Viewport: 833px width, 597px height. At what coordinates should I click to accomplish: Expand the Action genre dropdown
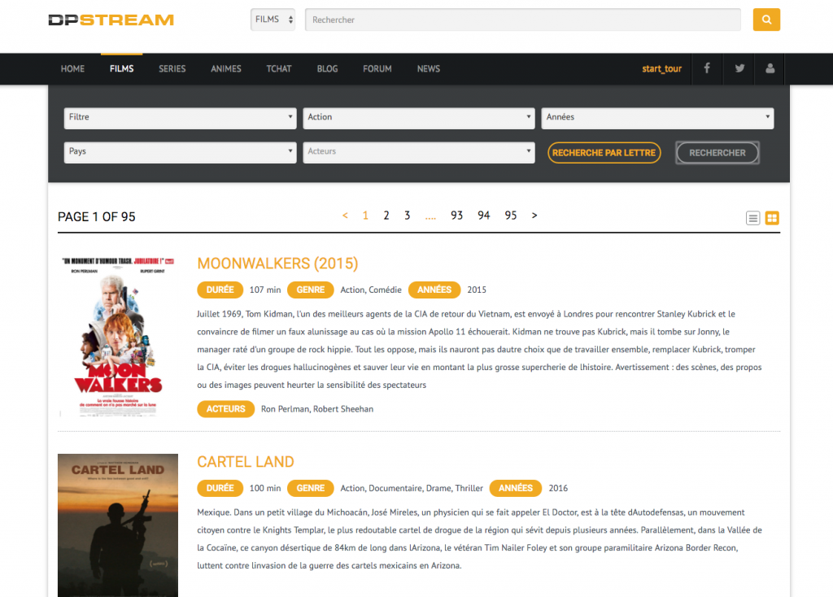418,117
